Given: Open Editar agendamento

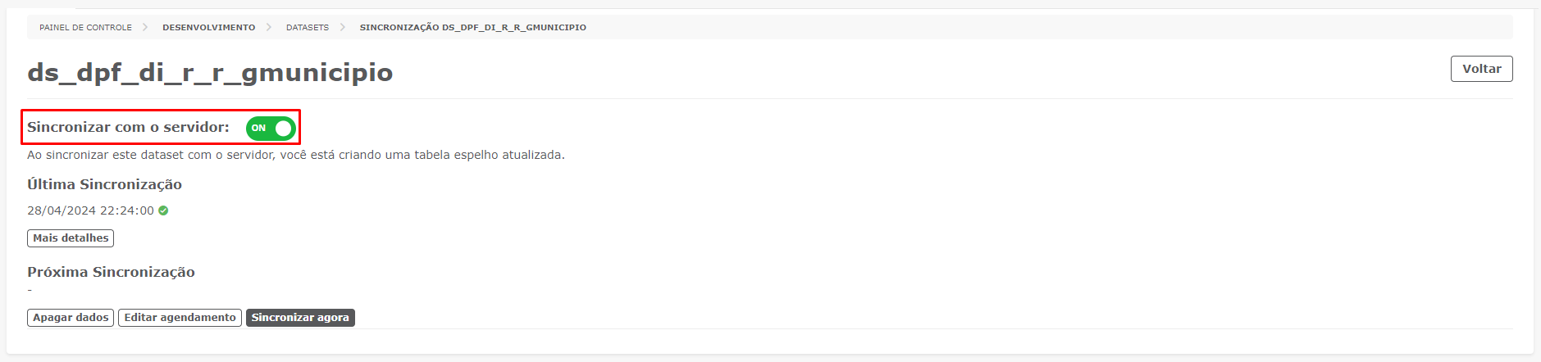Looking at the screenshot, I should tap(180, 318).
